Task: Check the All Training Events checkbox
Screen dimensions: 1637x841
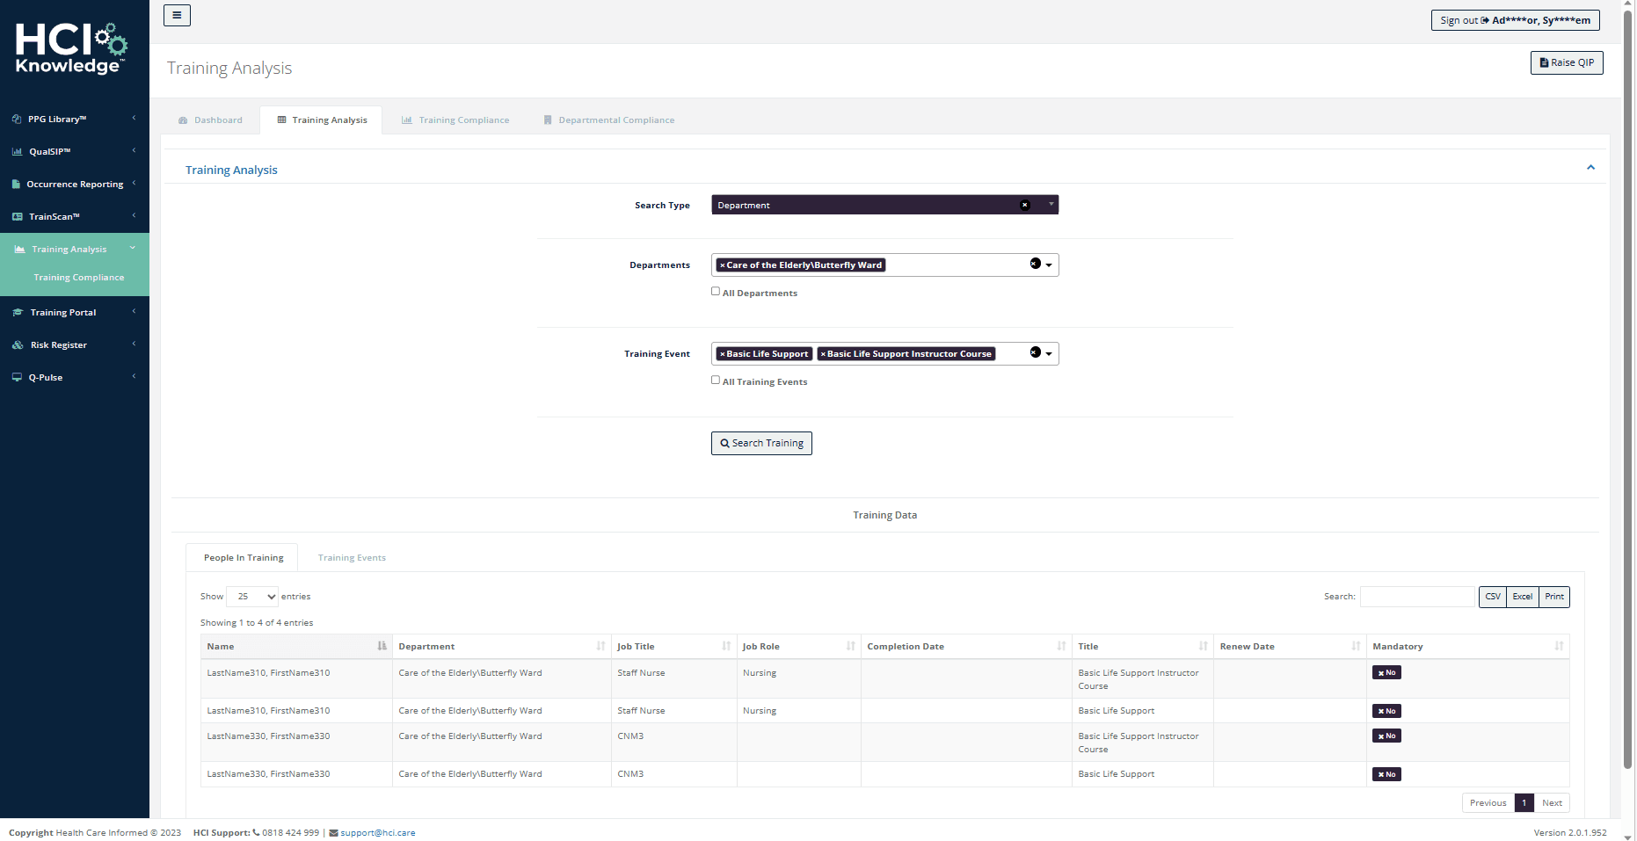Action: [716, 379]
